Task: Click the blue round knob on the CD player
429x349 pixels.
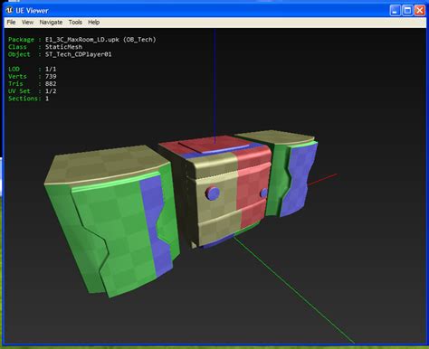Action: point(213,193)
